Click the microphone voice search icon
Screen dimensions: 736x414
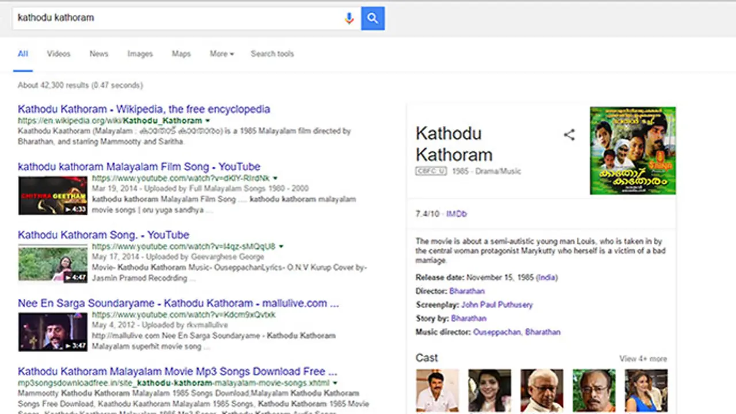pyautogui.click(x=348, y=18)
